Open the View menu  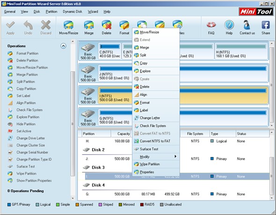pos(24,12)
